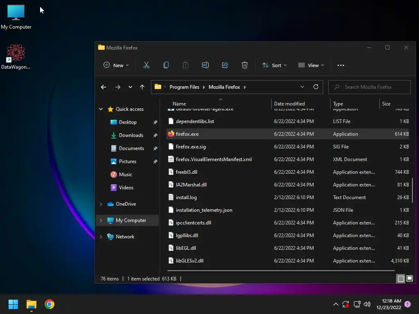The width and height of the screenshot is (419, 314).
Task: Open the New item dropdown
Action: pyautogui.click(x=116, y=65)
